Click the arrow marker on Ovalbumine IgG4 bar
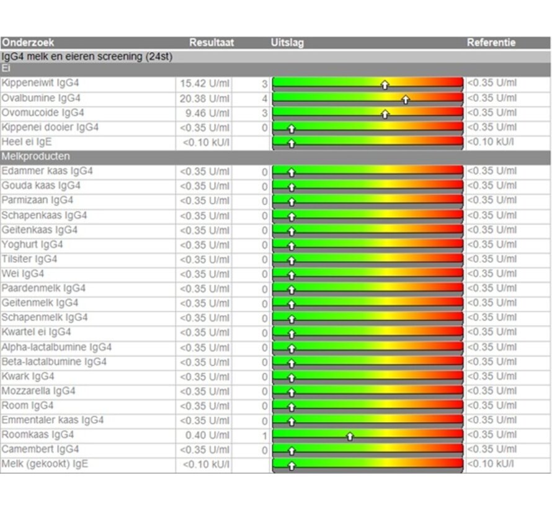 406,99
